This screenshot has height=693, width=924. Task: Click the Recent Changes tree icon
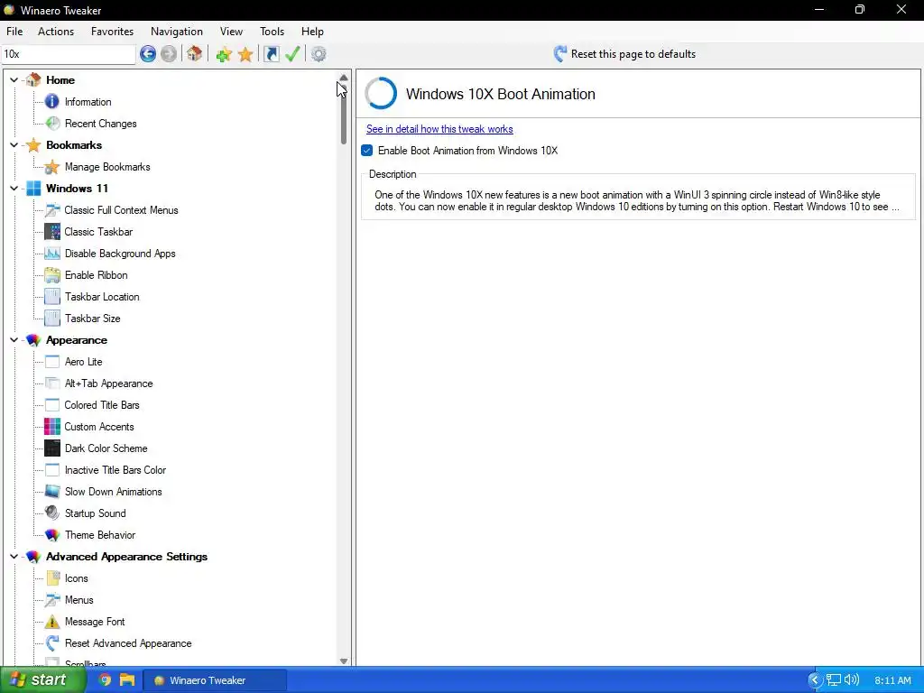pos(52,123)
